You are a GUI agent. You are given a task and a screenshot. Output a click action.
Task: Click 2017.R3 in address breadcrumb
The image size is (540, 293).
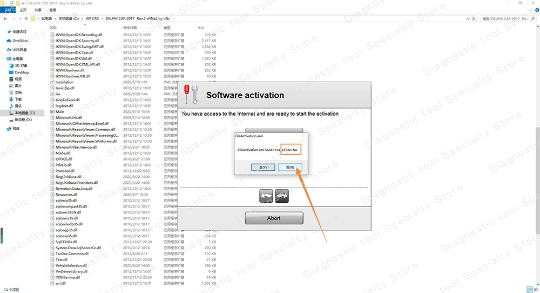(92, 18)
